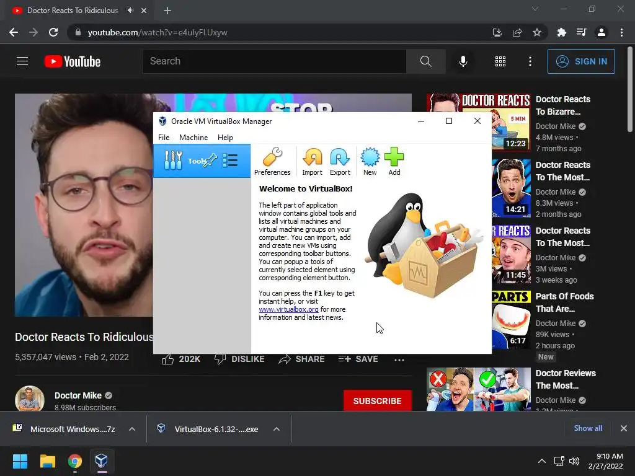Open the media controls icon in Chrome

click(582, 32)
